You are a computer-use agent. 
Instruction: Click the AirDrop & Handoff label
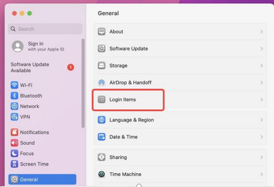point(130,83)
